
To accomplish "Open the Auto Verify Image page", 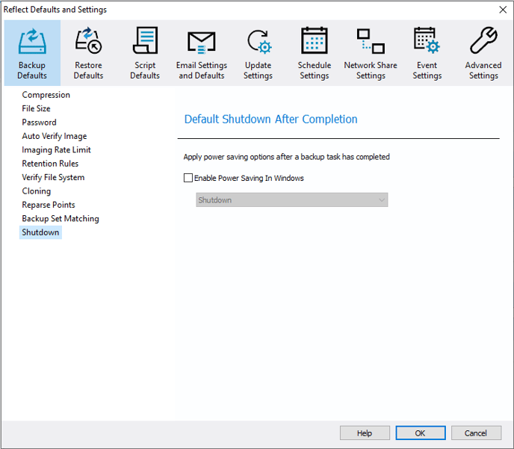I will pos(55,136).
